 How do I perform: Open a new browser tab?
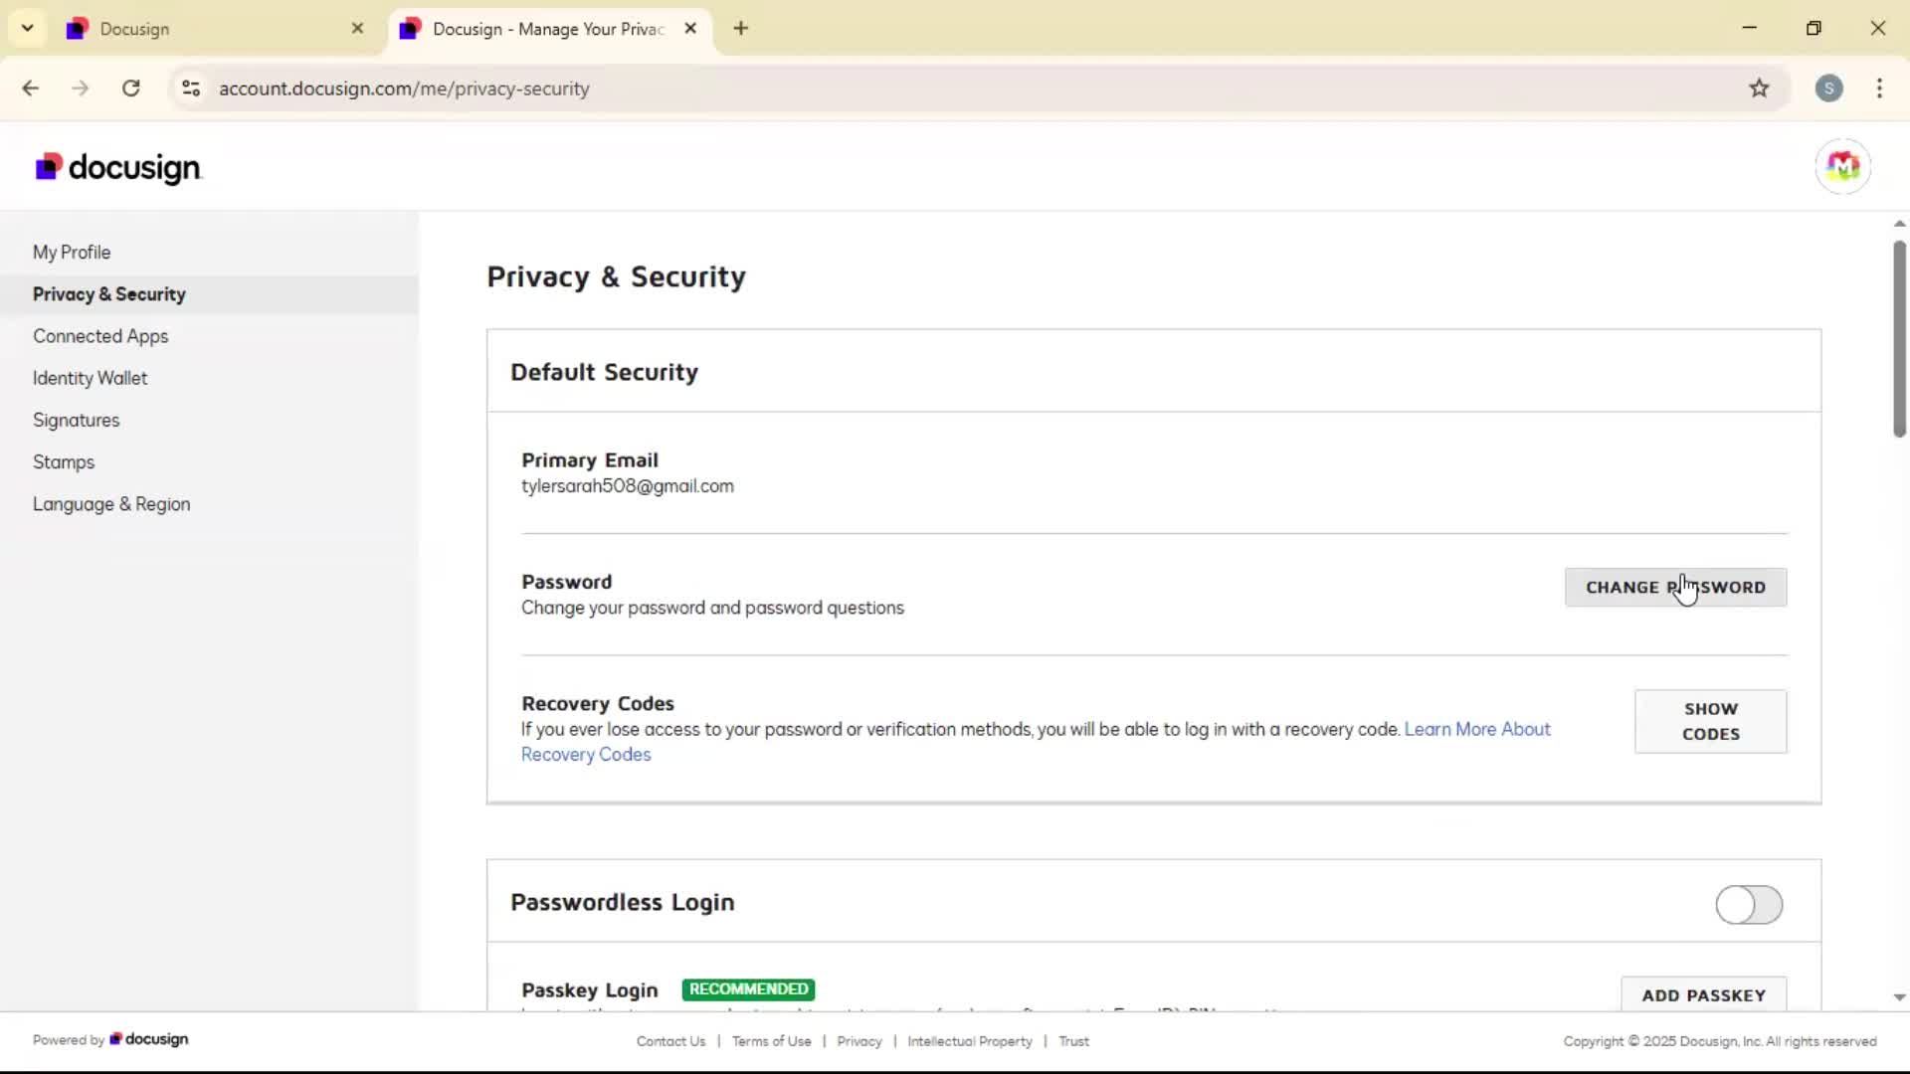click(740, 29)
